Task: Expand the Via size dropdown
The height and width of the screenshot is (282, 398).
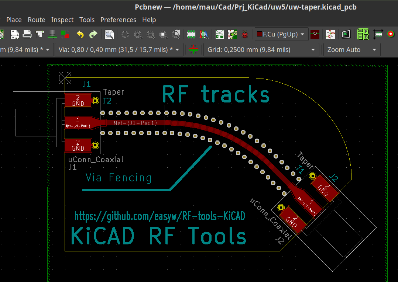Action: [119, 49]
